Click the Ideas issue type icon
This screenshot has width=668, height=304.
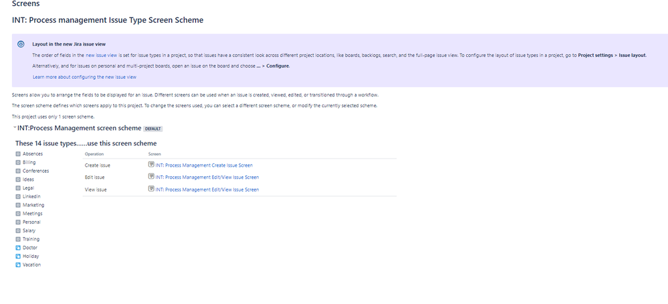pos(18,179)
